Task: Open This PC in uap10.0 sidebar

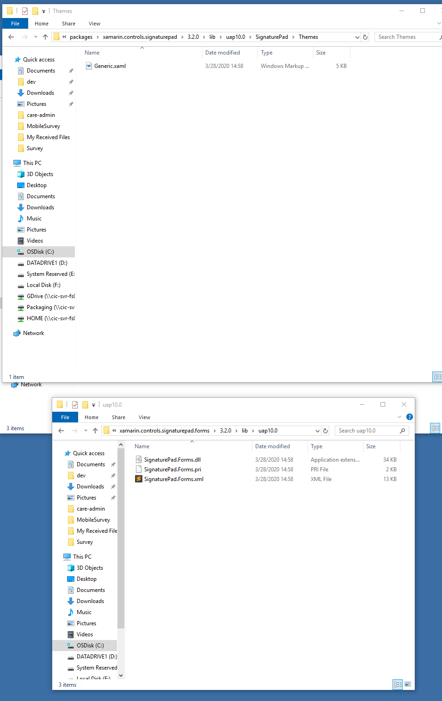Action: pos(82,557)
